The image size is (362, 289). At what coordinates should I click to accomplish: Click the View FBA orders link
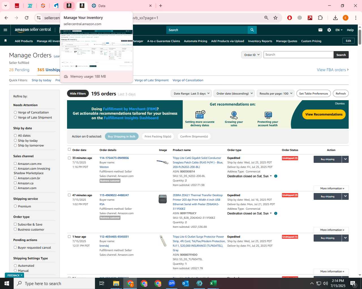[333, 70]
